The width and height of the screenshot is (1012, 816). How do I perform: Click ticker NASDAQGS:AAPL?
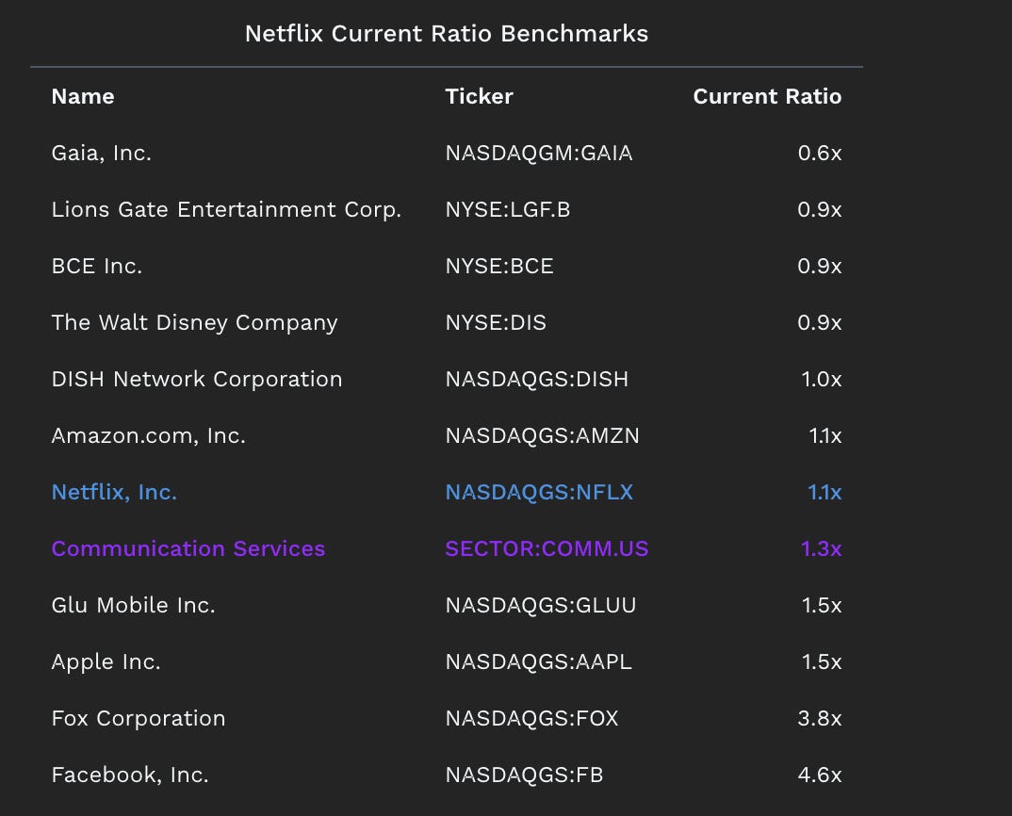tap(538, 661)
